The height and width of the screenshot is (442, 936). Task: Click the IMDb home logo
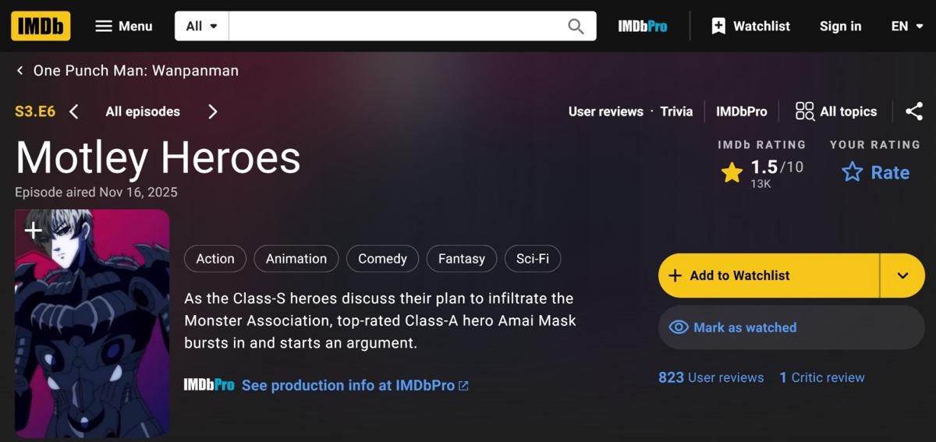tap(41, 27)
